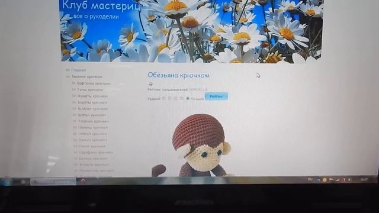
Task: Open the Windows Start menu orb
Action: coord(6,181)
